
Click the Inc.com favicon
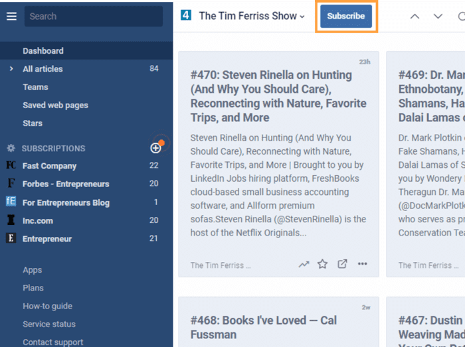tap(11, 220)
